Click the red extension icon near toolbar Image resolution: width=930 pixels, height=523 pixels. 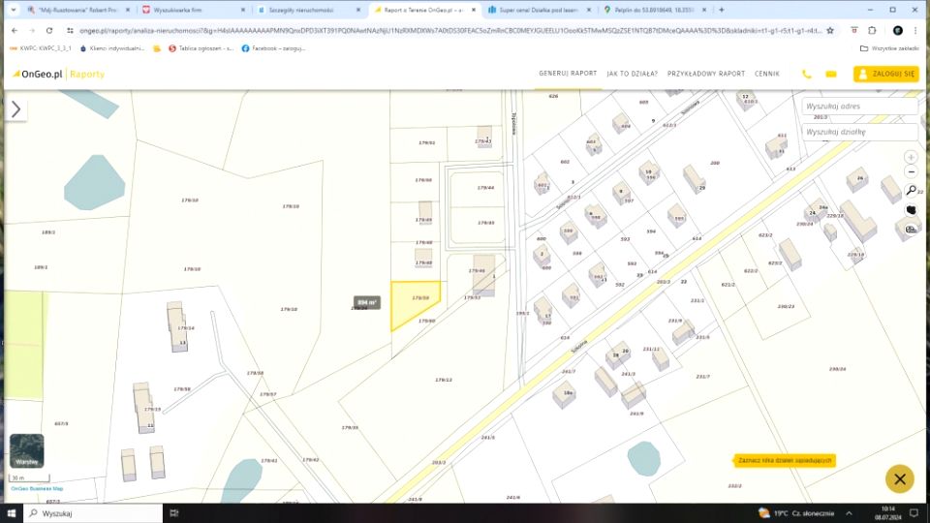point(854,30)
